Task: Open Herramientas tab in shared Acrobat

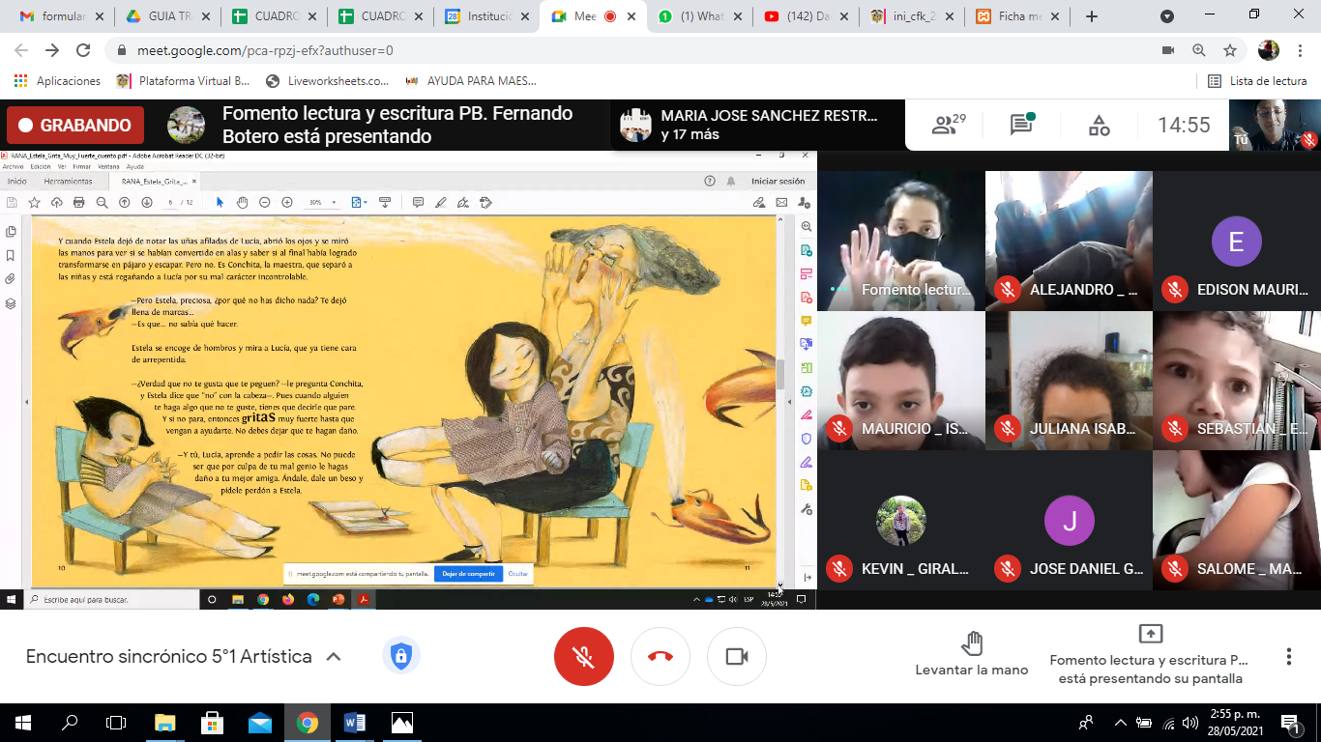Action: (x=68, y=181)
